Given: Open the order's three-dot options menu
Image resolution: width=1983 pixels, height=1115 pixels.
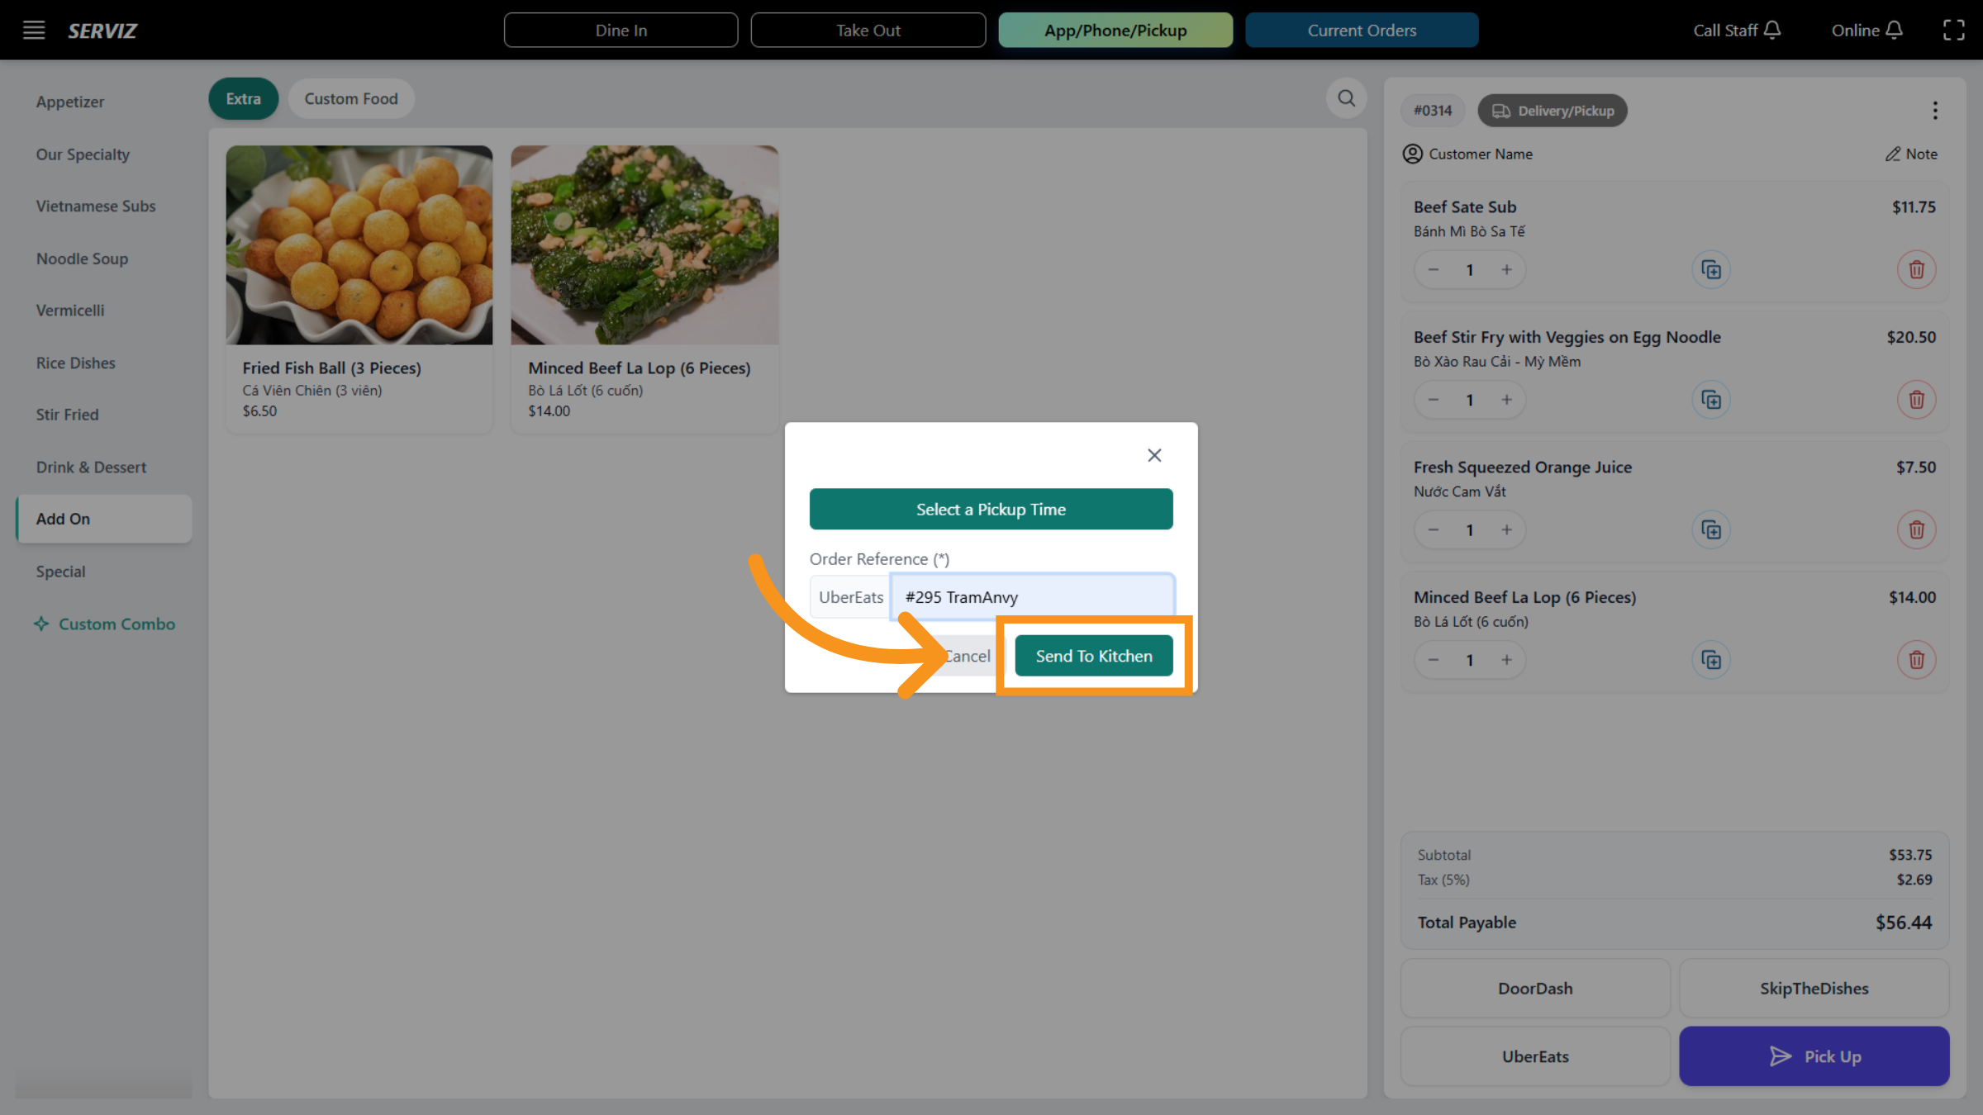Looking at the screenshot, I should (x=1934, y=110).
